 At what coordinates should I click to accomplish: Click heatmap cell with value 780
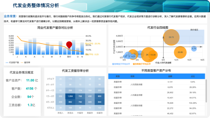[80, 102]
